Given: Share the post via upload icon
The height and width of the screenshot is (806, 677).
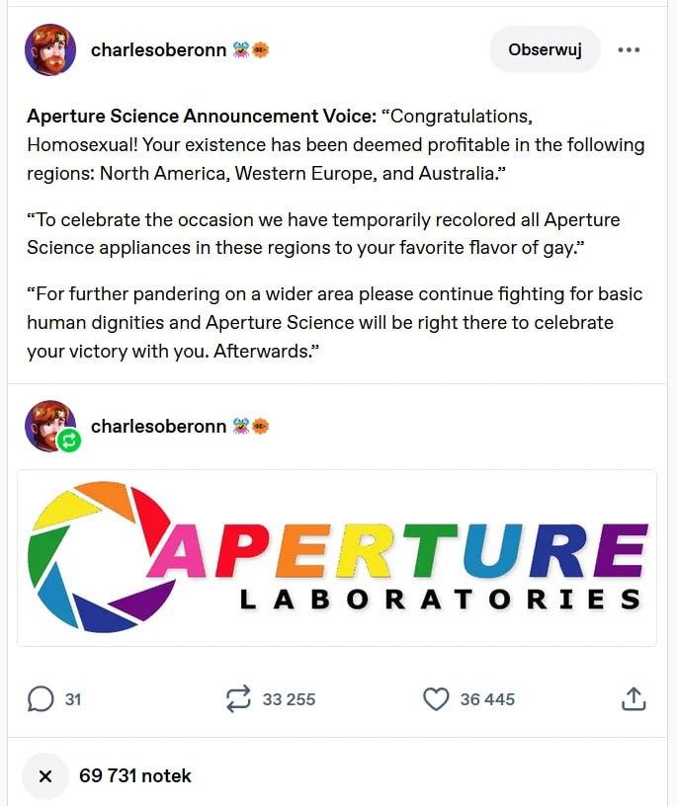Looking at the screenshot, I should pos(634,699).
